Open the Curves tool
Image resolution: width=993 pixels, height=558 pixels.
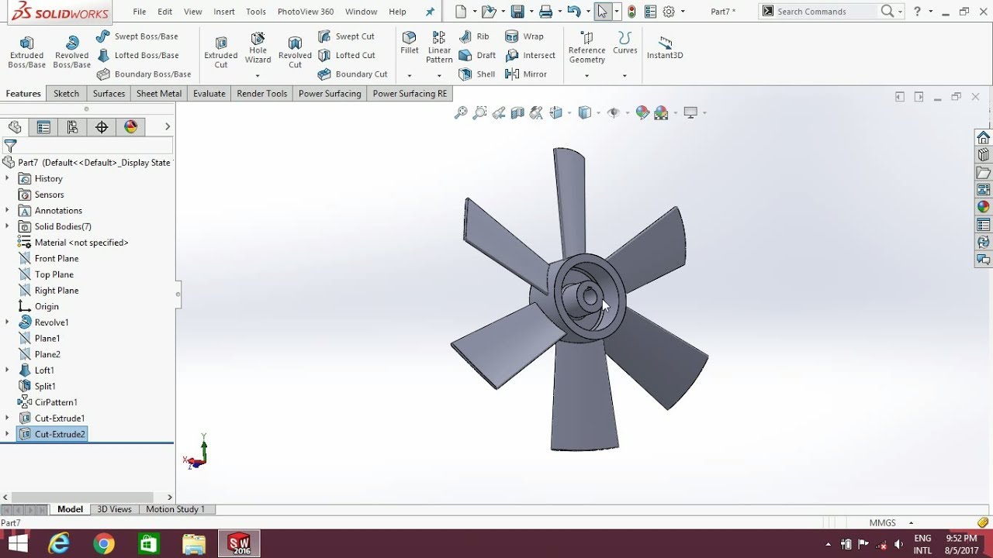(625, 43)
